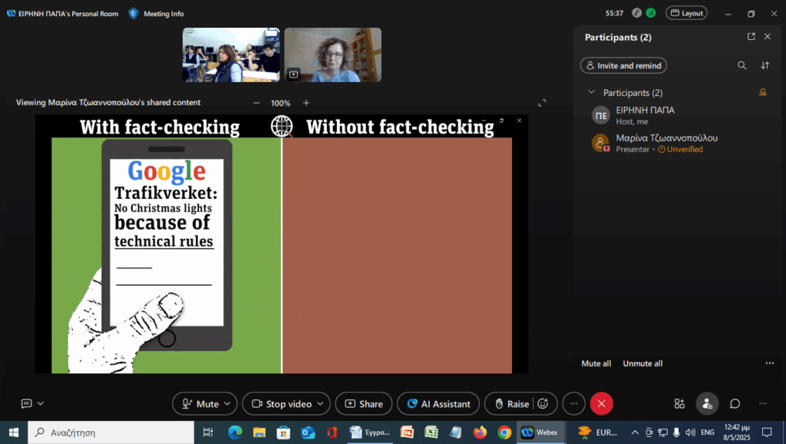Open Firefox from the taskbar
This screenshot has height=444, width=786.
(481, 432)
